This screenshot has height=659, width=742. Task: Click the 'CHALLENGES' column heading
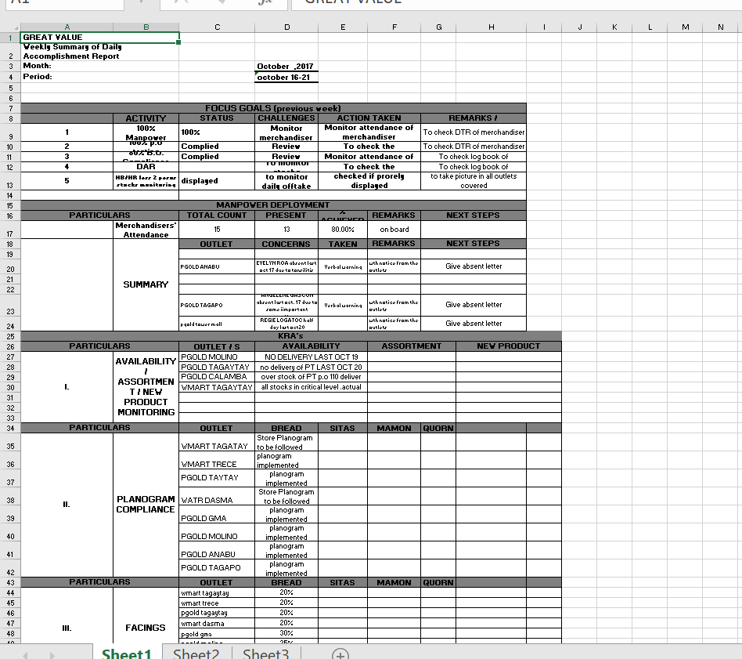point(286,118)
